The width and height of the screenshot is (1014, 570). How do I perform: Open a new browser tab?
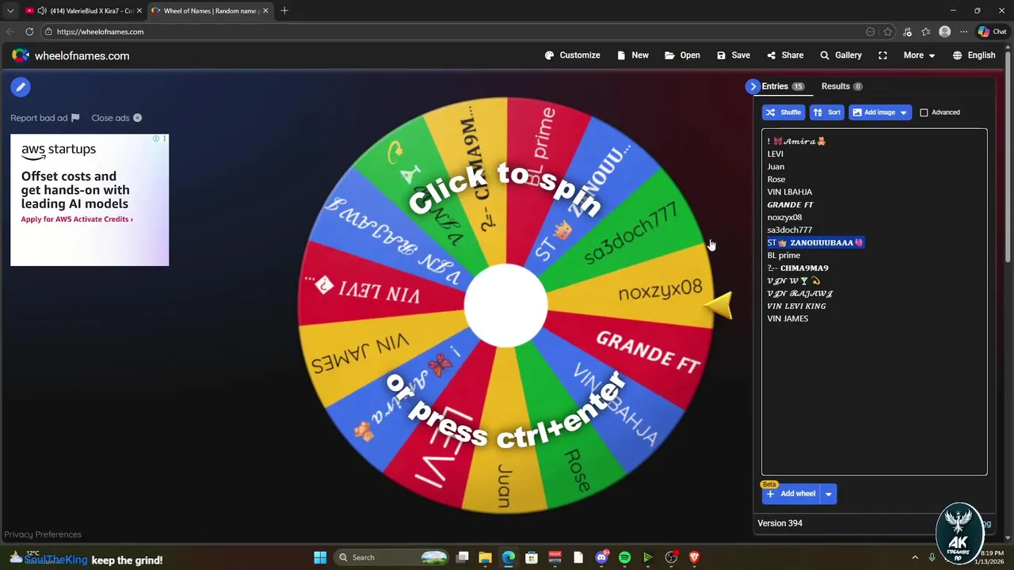coord(284,10)
